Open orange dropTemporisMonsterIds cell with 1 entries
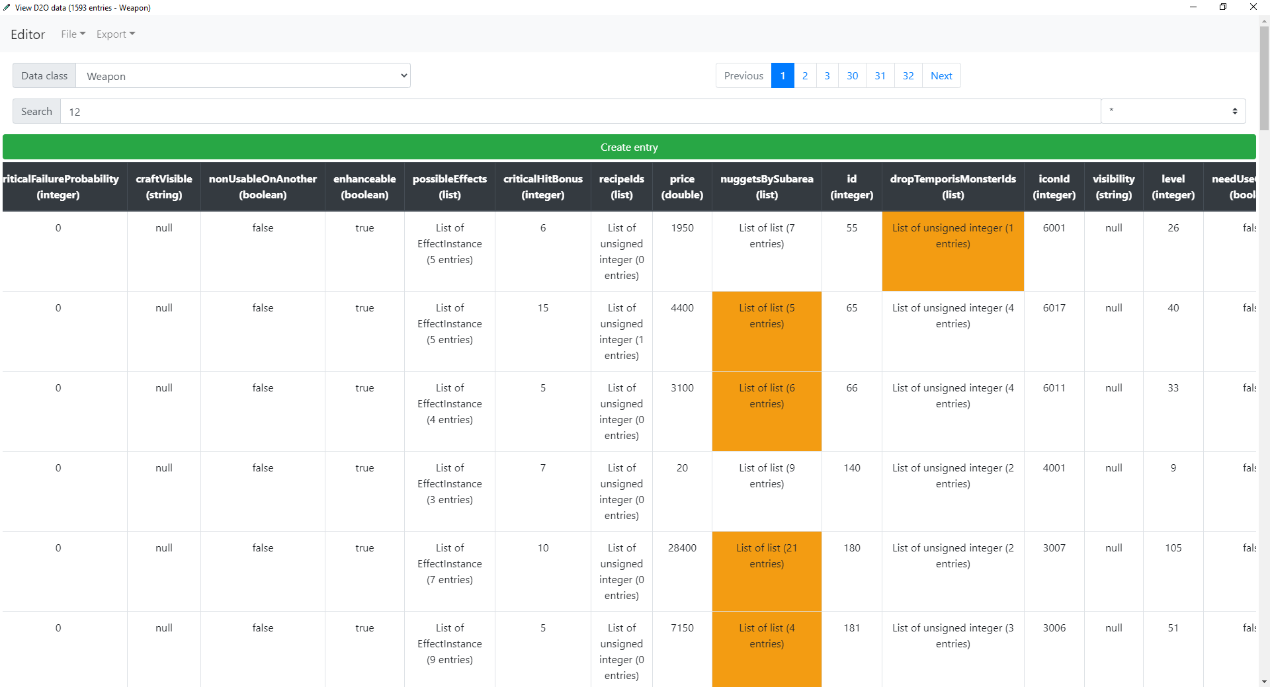 (x=952, y=251)
